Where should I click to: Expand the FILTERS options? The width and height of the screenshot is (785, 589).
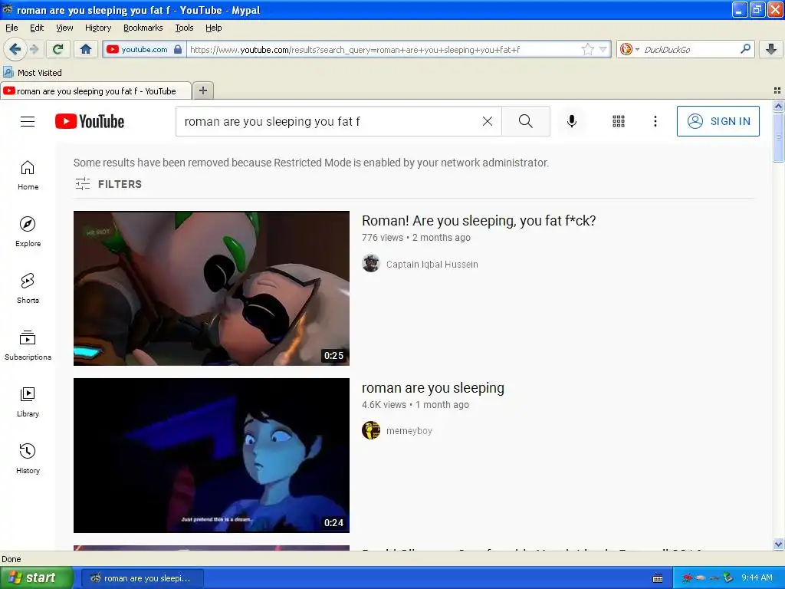pos(108,184)
